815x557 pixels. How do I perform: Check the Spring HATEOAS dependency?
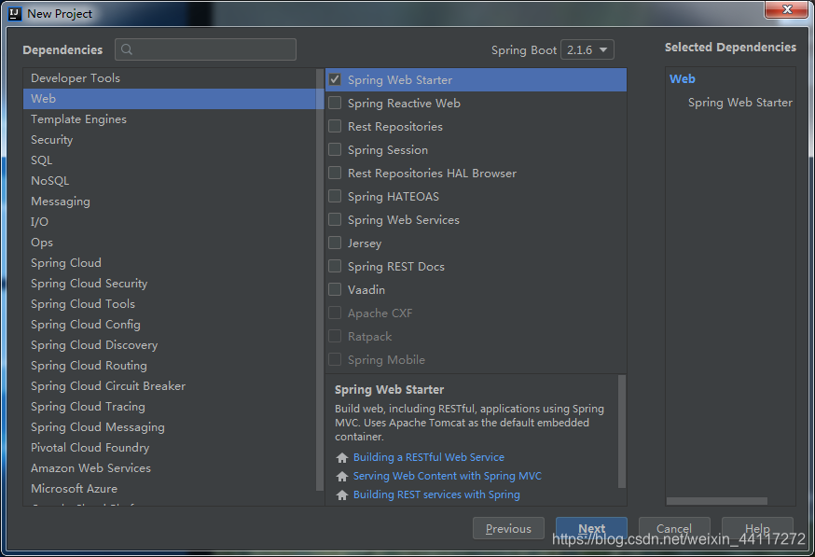pyautogui.click(x=335, y=196)
